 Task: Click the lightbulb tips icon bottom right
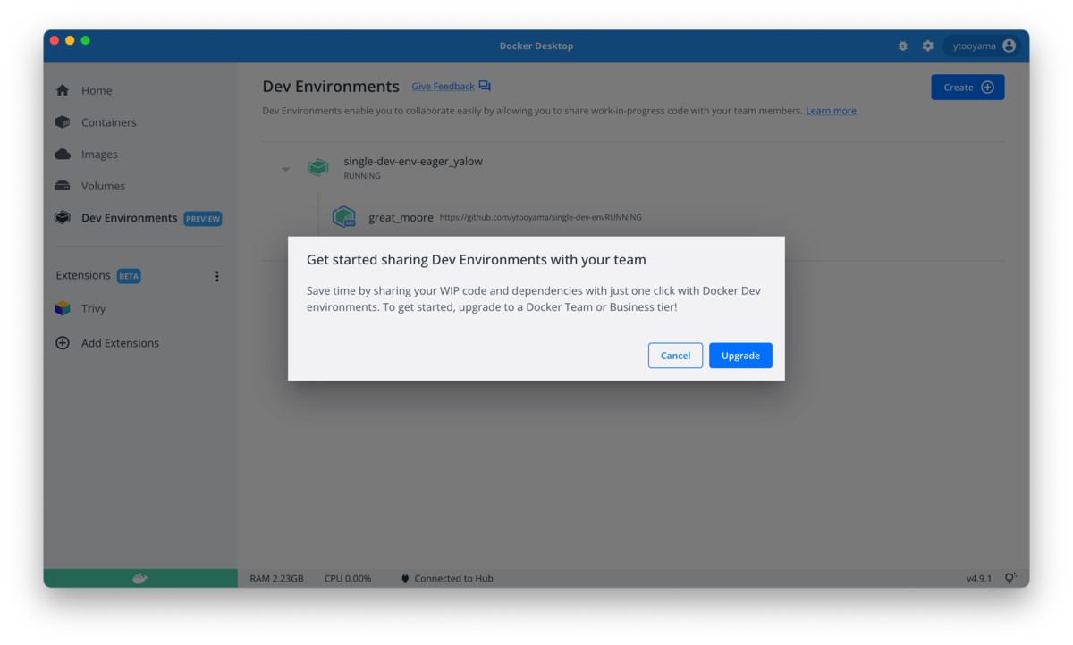1010,578
